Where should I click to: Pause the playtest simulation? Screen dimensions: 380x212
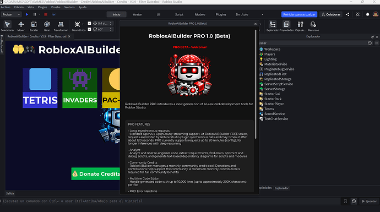tap(35, 14)
